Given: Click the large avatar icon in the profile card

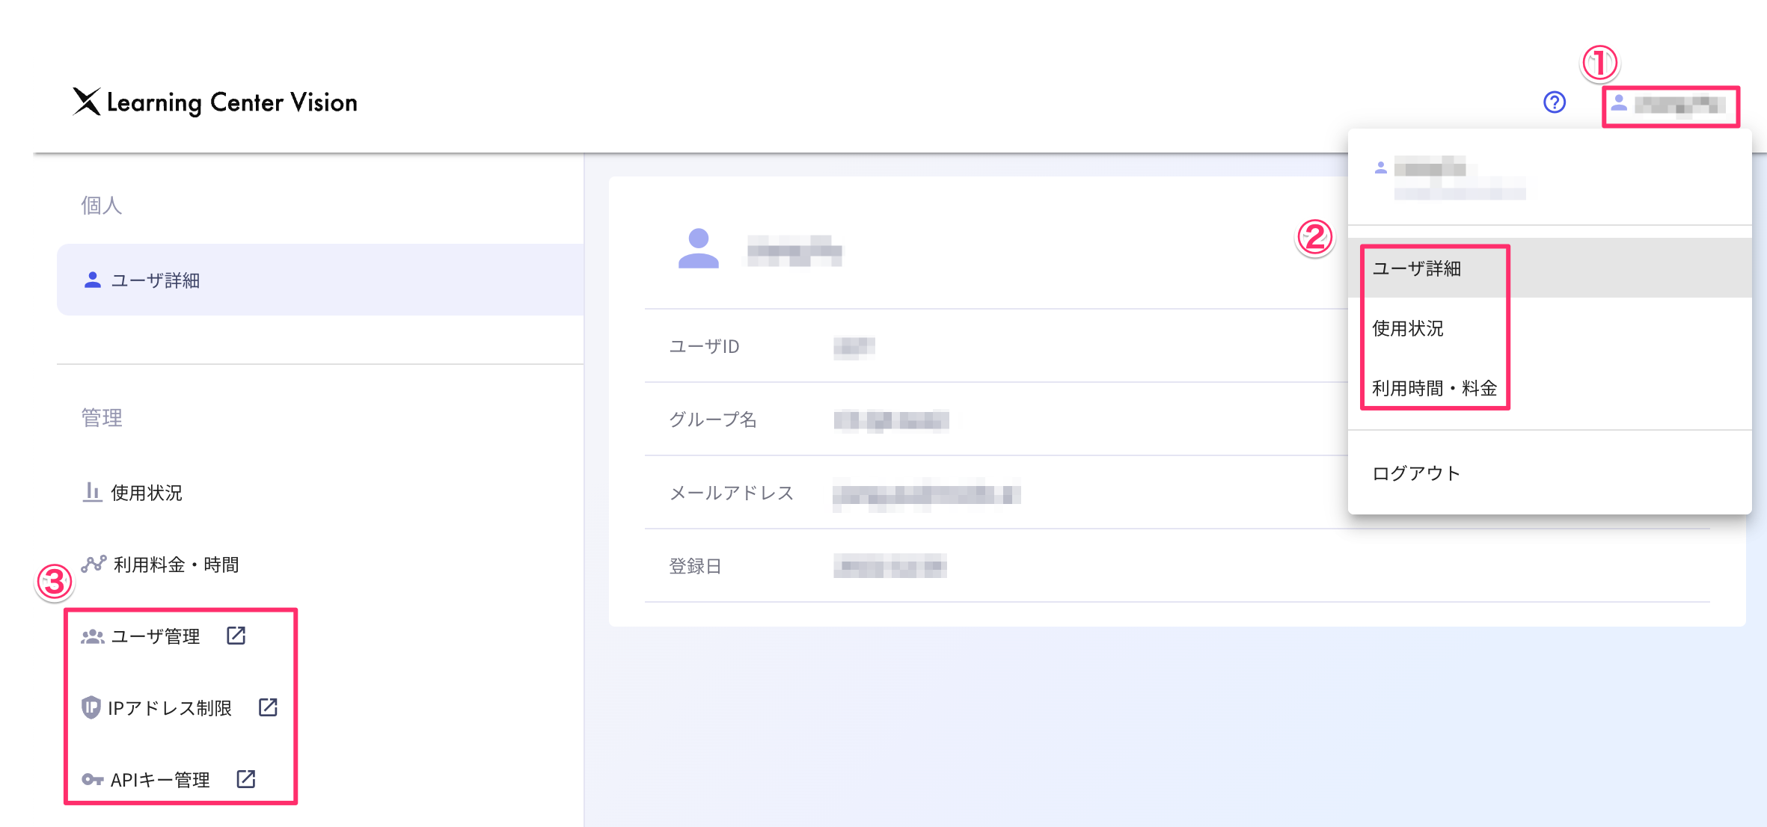Looking at the screenshot, I should pos(699,251).
